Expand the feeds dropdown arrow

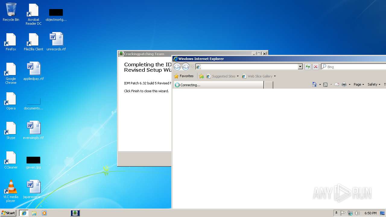331,84
